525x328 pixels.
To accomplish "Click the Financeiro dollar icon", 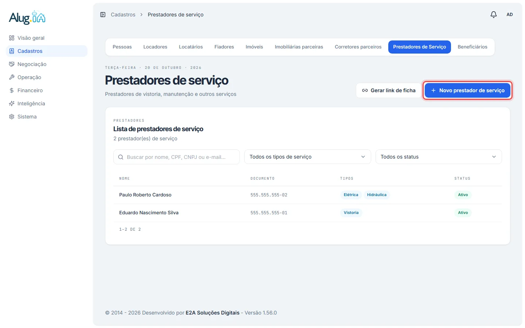I will coord(12,90).
